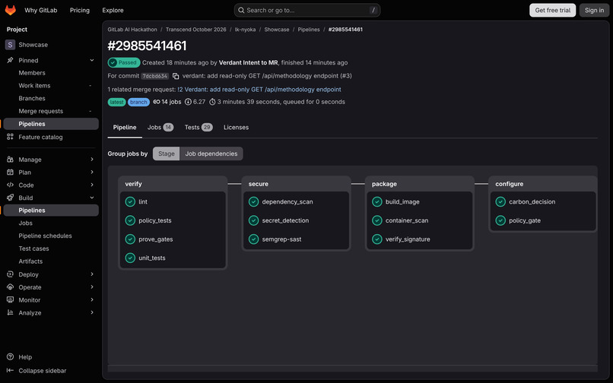Click the Help question mark icon
This screenshot has width=613, height=383.
[x=10, y=357]
